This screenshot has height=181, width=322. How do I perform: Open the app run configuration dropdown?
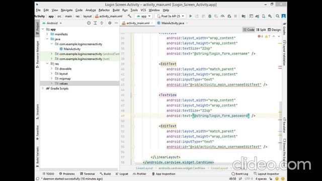(x=143, y=16)
